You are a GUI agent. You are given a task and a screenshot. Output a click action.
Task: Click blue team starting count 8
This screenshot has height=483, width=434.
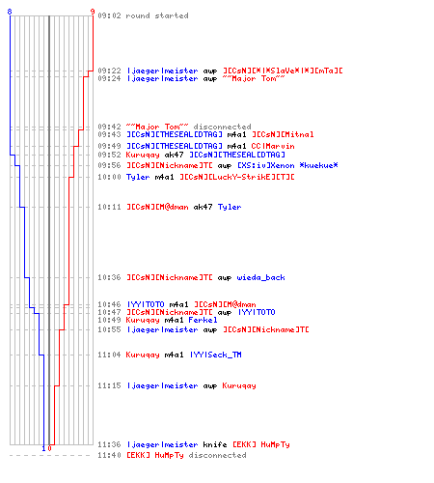10,12
